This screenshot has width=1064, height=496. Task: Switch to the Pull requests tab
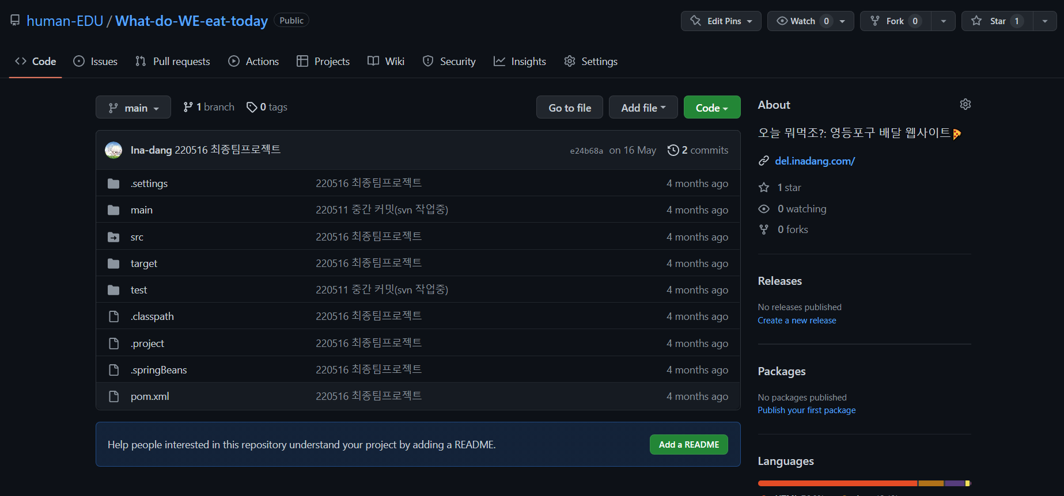pyautogui.click(x=173, y=62)
